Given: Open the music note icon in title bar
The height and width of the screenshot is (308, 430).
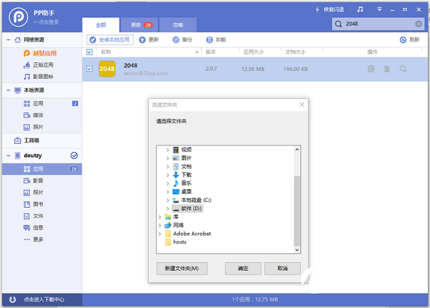Looking at the screenshot, I should point(360,9).
